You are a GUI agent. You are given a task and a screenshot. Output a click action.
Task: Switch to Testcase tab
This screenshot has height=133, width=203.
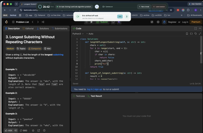coord(79,96)
